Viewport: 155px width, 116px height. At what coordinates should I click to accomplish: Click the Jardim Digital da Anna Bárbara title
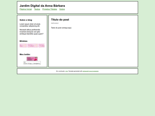42,6
